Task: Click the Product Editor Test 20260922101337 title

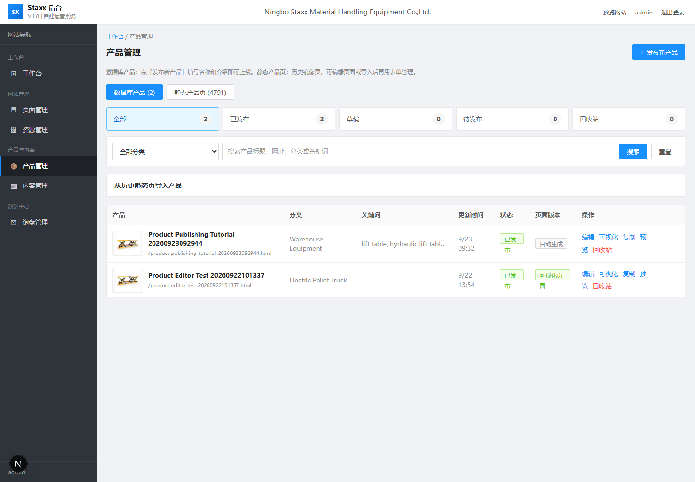Action: point(206,275)
